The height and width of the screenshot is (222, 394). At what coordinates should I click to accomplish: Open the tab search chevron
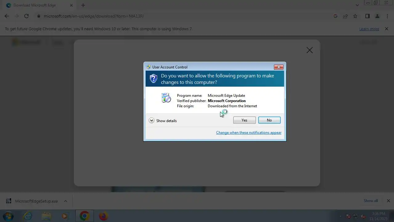point(357,5)
